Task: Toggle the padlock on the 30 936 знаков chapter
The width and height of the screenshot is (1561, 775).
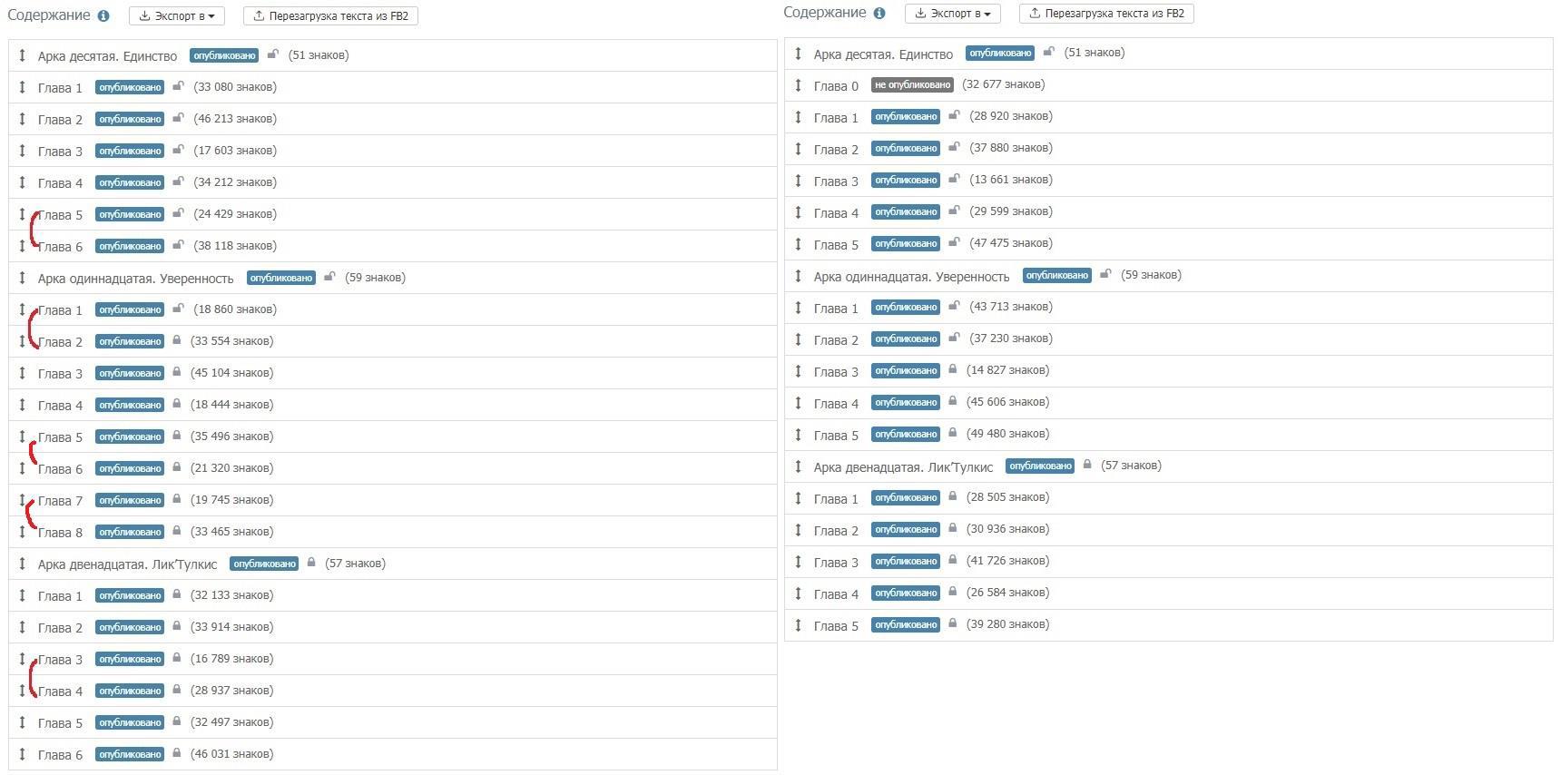Action: click(953, 528)
